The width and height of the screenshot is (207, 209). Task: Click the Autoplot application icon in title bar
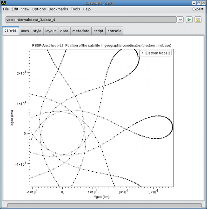coord(3,3)
